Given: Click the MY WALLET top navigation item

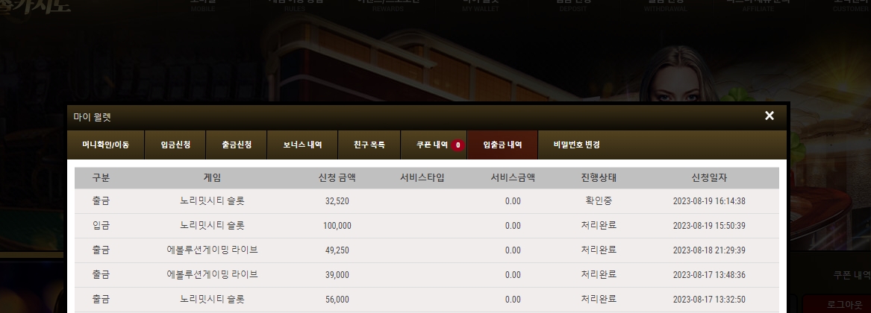Looking at the screenshot, I should tap(481, 5).
